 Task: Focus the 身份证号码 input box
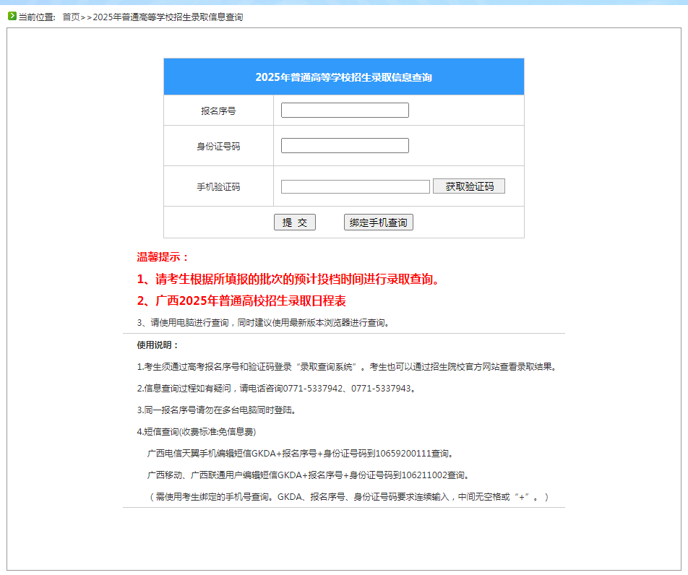tap(345, 146)
